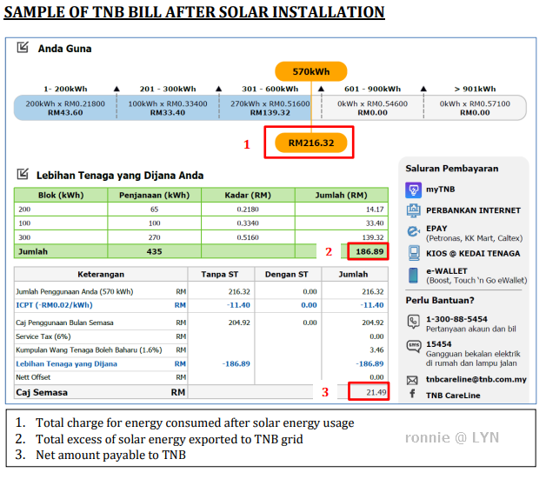Click the Nett Offset row label
Viewport: 546px width, 479px height.
pos(33,377)
